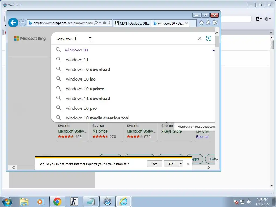Click the address bar search magnifier icon
This screenshot has width=276, height=207.
coord(96,23)
